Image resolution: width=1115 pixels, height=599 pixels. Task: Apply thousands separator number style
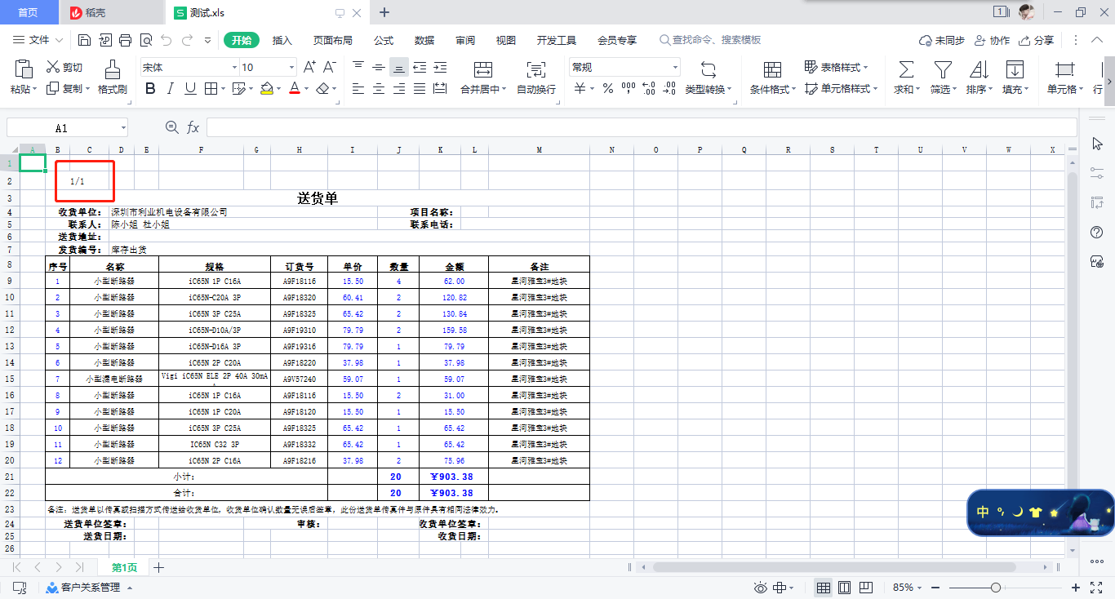(629, 89)
